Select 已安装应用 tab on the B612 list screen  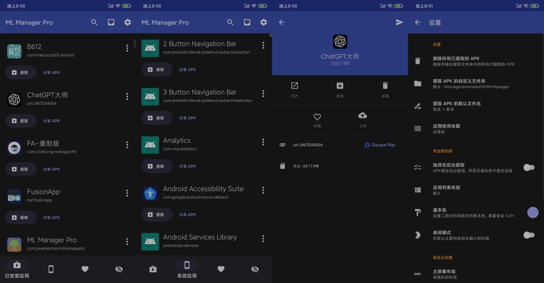[x=17, y=270]
